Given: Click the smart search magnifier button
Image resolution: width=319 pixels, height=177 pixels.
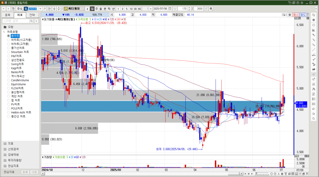Looking at the screenshot, I should (x=32, y=21).
